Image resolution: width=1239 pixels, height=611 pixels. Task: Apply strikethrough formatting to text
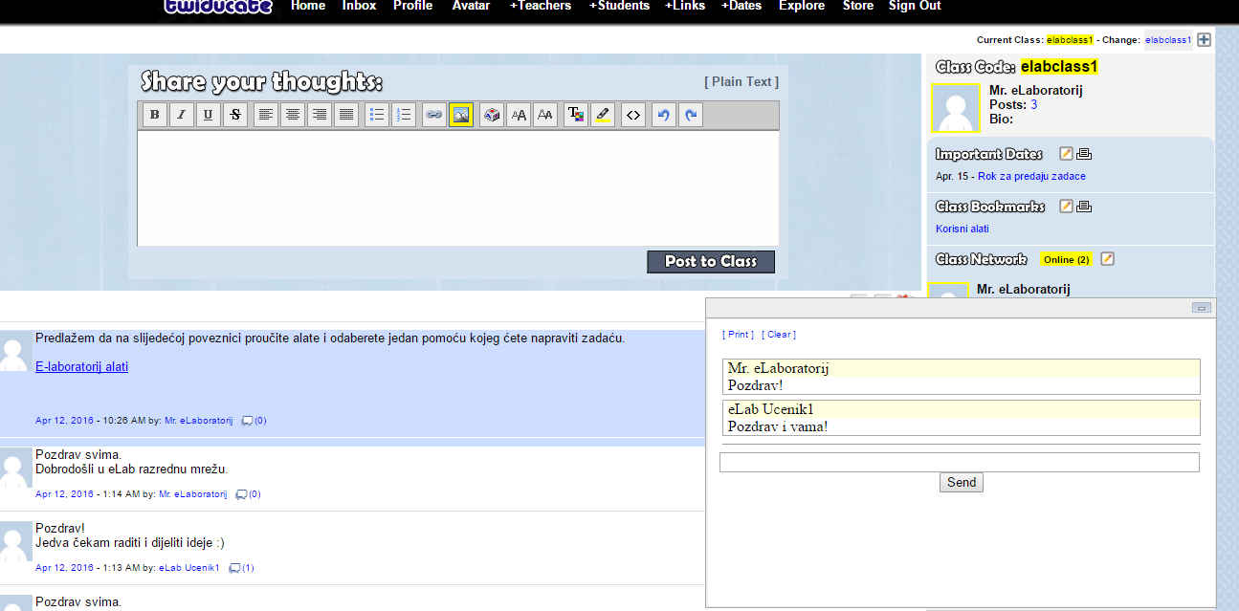[x=235, y=116]
